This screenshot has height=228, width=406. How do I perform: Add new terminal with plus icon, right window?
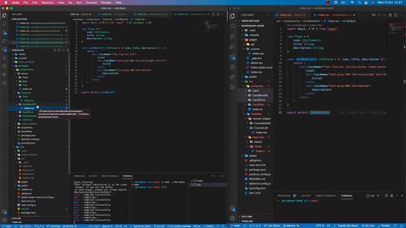(x=378, y=196)
